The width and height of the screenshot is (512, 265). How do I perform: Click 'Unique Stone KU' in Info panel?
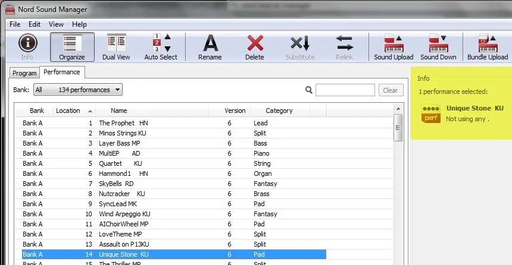pos(474,108)
